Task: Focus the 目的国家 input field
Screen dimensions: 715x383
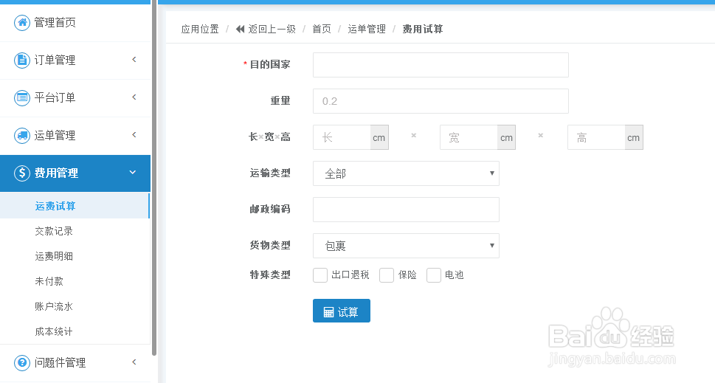Action: (441, 65)
